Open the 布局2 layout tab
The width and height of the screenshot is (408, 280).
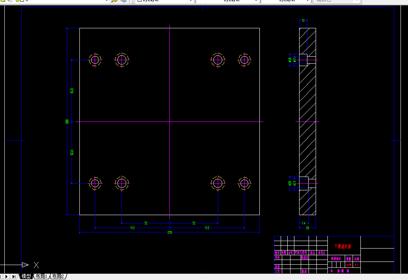point(58,276)
